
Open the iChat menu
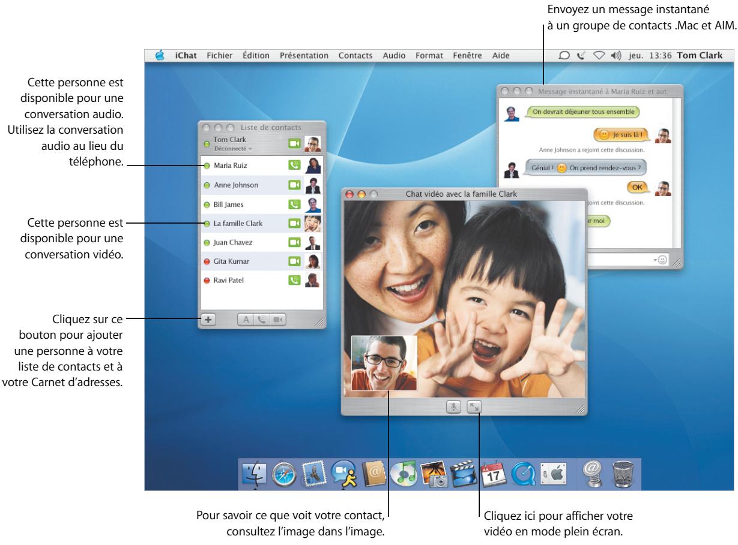[187, 56]
